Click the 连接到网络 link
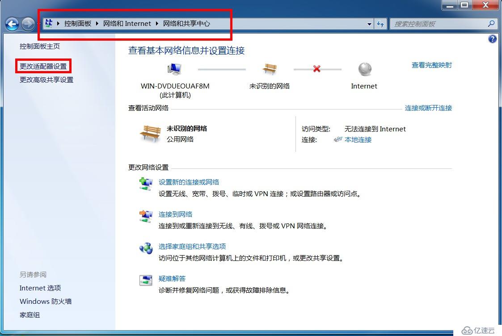Screen dimensions: 502x336 point(175,214)
